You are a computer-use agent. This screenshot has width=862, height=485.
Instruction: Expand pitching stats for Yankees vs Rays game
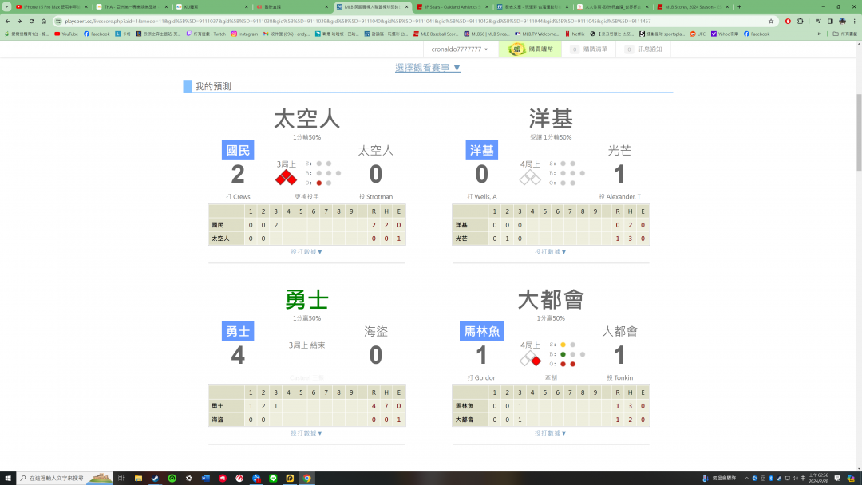point(550,251)
